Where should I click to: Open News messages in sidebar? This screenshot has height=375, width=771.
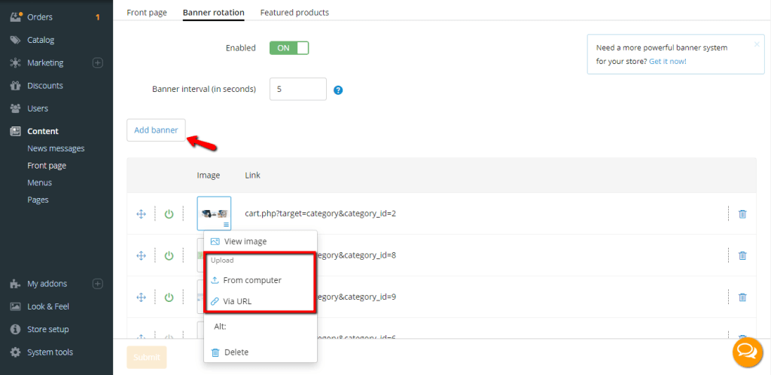point(56,148)
